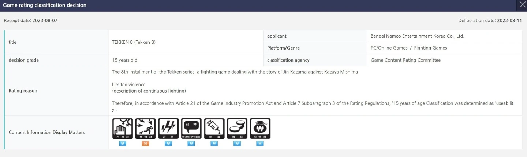527x157 pixels.
Task: Click the Bandai Namco Entertainment Korea applicant name
Action: tap(417, 36)
